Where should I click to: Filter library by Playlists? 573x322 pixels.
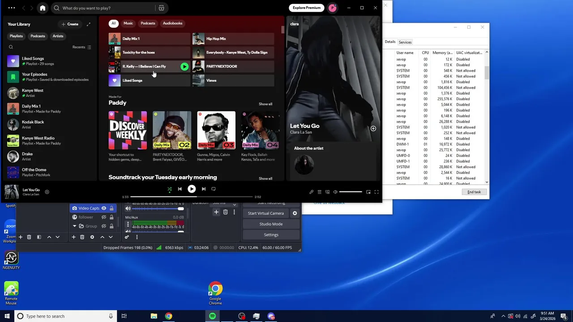[16, 36]
